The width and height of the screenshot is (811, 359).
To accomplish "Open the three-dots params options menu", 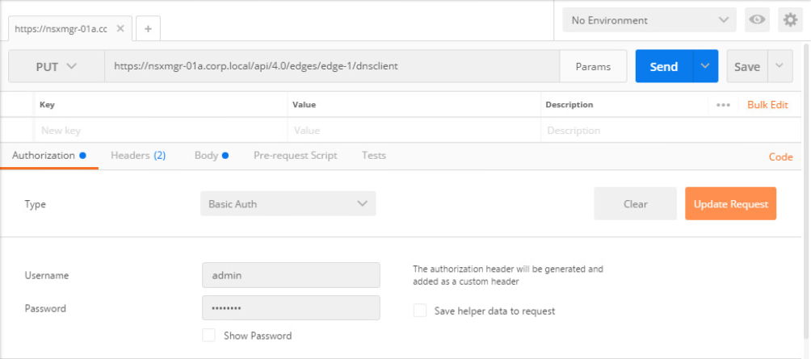I will [723, 105].
